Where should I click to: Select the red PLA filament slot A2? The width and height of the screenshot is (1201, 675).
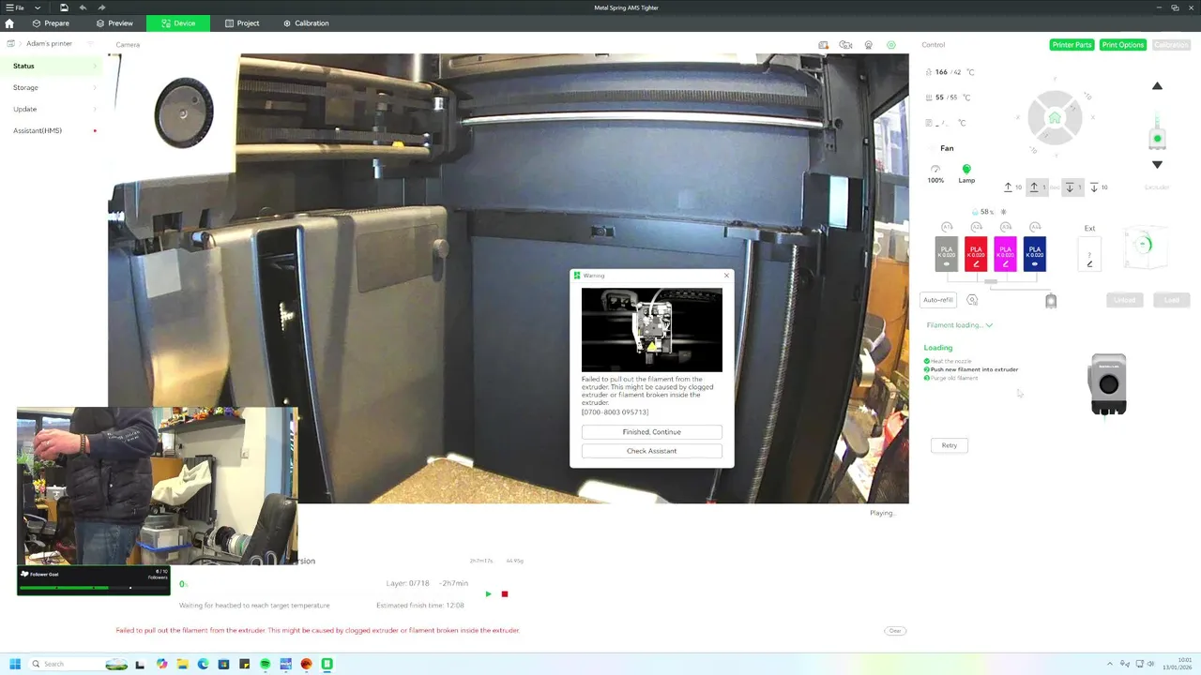976,254
